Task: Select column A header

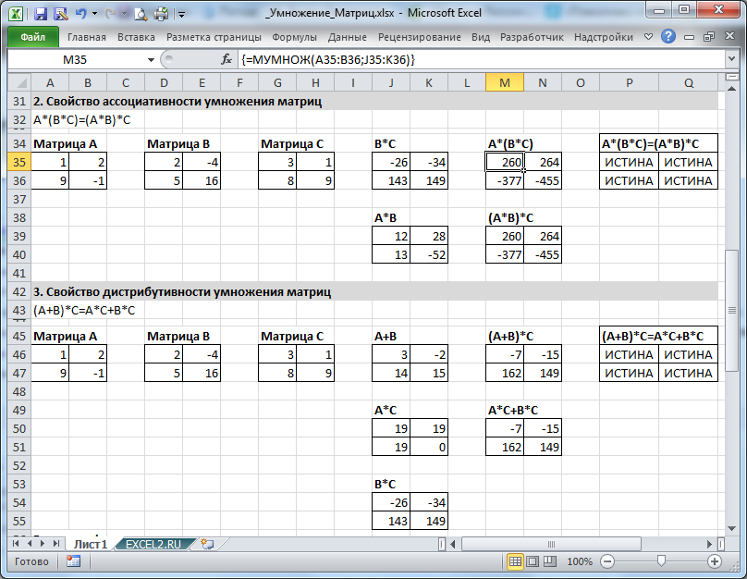Action: pos(50,83)
